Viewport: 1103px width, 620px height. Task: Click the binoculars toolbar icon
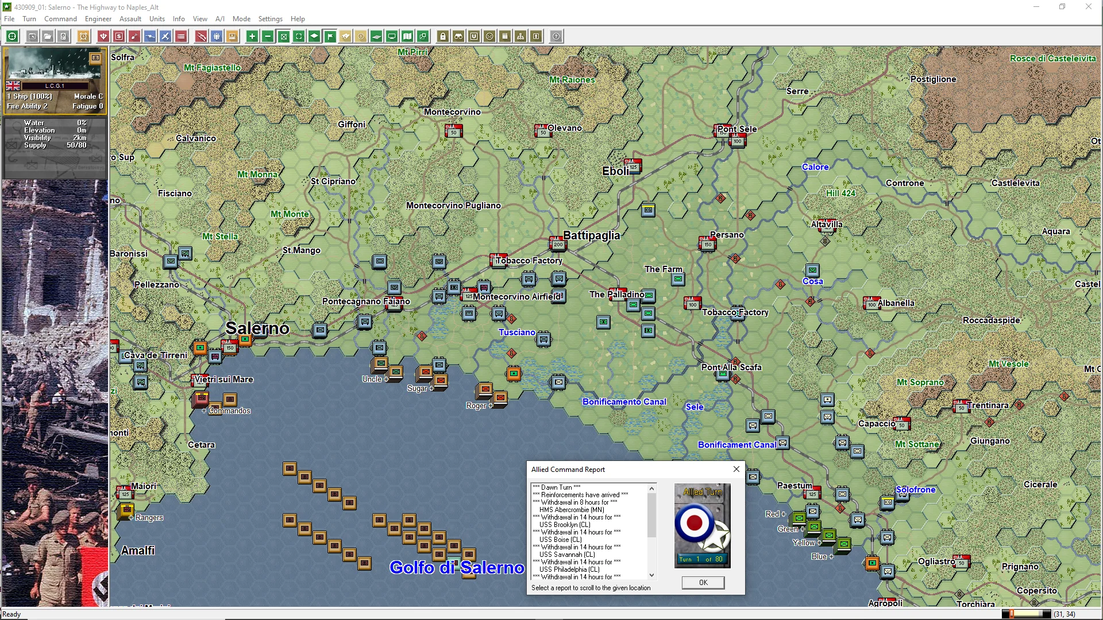458,37
